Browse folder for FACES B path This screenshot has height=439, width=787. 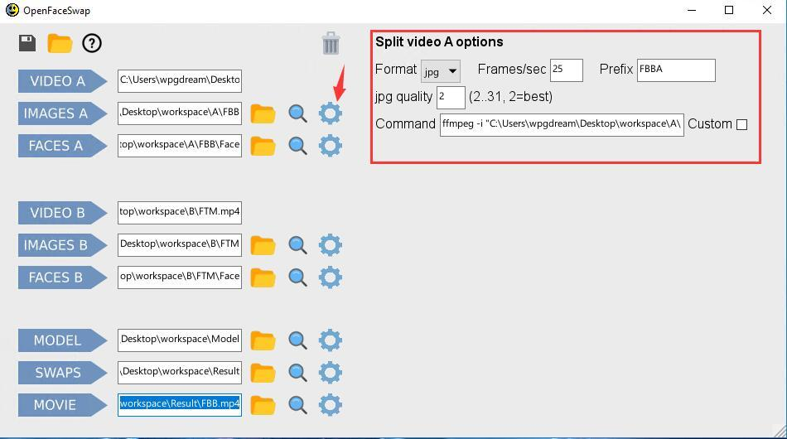click(x=263, y=277)
